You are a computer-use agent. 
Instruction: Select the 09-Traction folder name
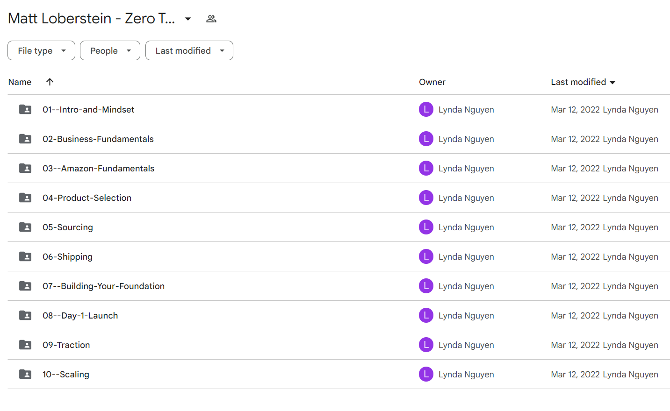click(66, 345)
